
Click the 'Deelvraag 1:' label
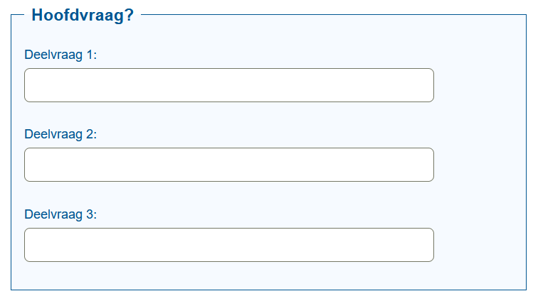60,55
